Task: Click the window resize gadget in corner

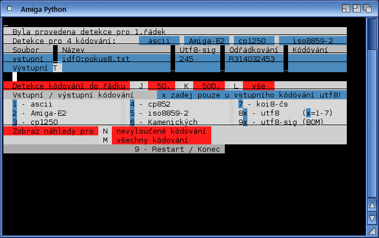Action: (372, 231)
